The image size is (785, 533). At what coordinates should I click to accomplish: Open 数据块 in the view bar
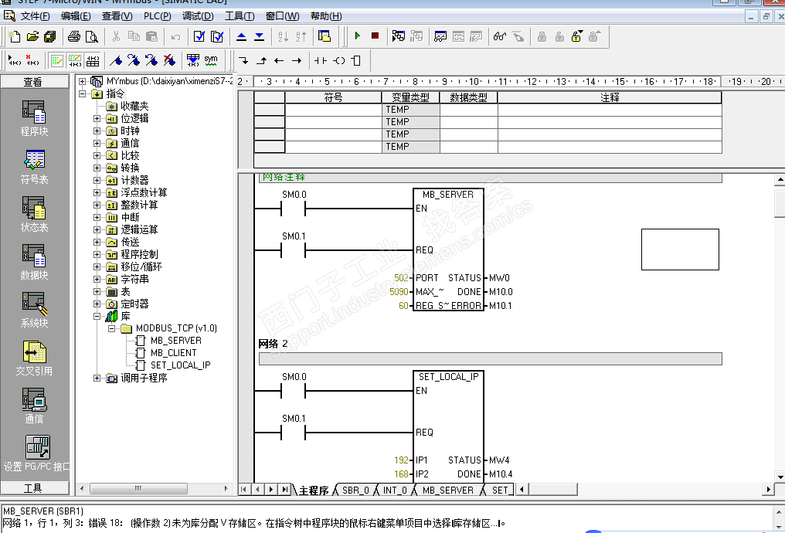tap(34, 262)
